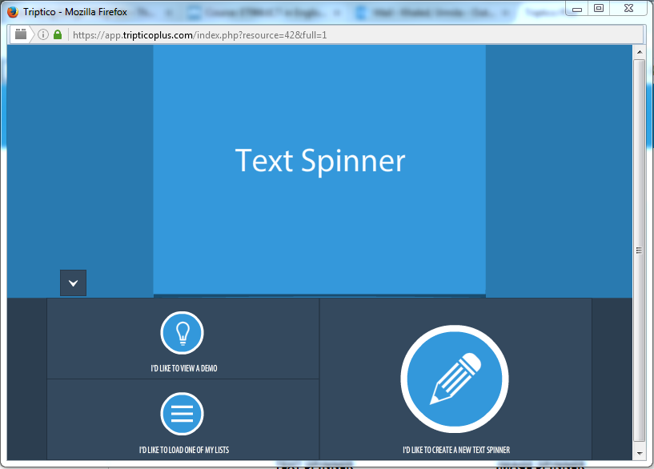Click the Text Spinner title banner
The image size is (654, 469).
click(319, 162)
